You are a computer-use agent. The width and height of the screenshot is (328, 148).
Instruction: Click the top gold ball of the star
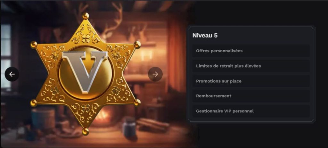pyautogui.click(x=85, y=16)
